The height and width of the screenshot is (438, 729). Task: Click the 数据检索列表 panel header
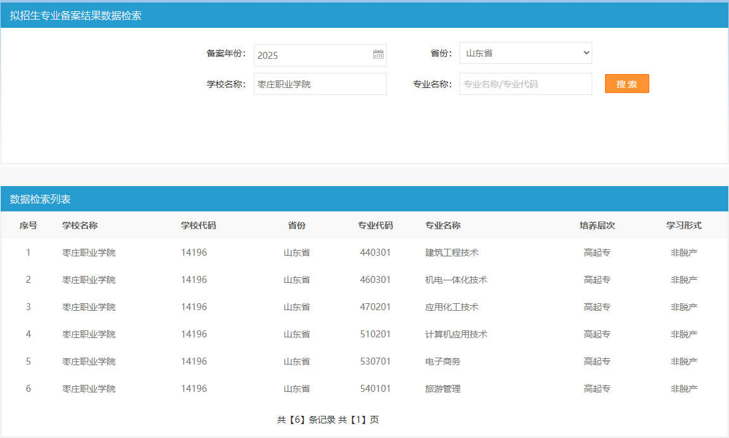point(40,199)
